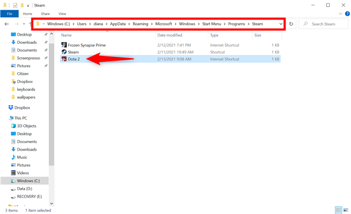Switch to the Home ribbon tab
Image resolution: width=351 pixels, height=214 pixels.
27,14
